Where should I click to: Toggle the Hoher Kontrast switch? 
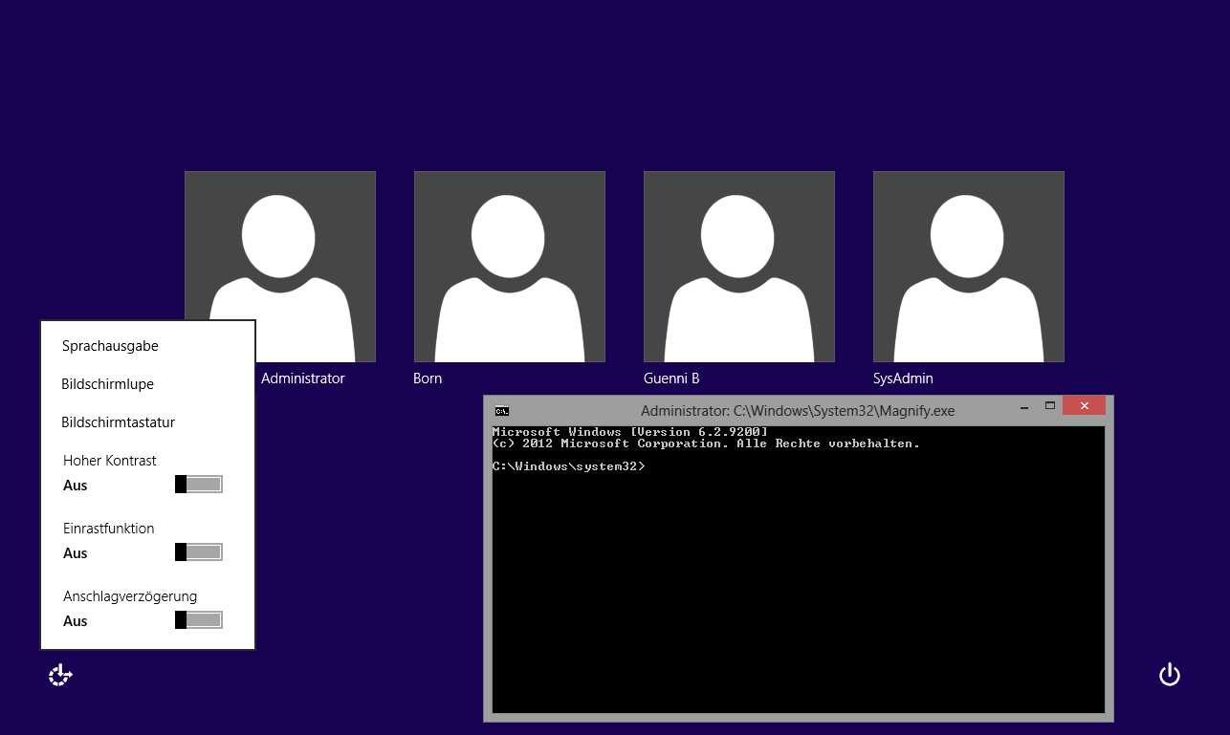[x=198, y=485]
